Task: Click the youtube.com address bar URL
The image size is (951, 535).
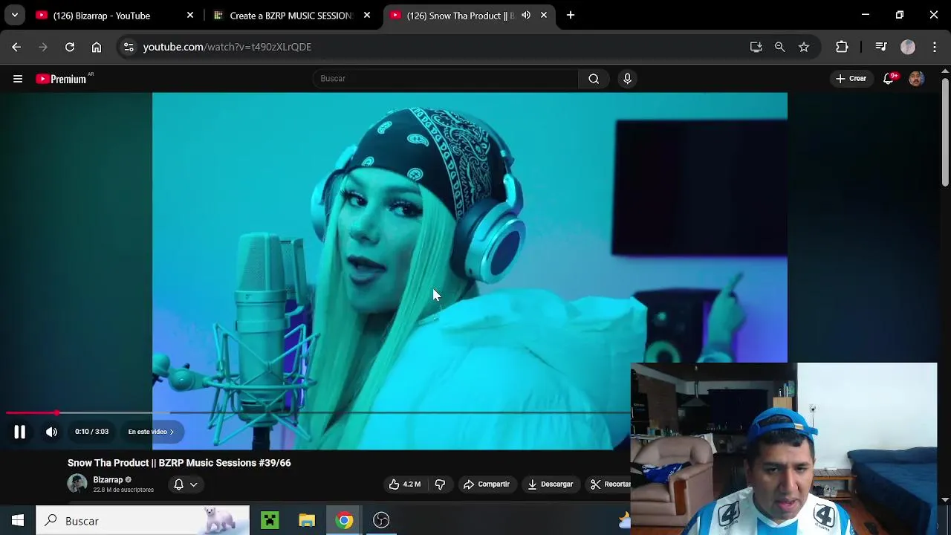Action: pos(227,47)
